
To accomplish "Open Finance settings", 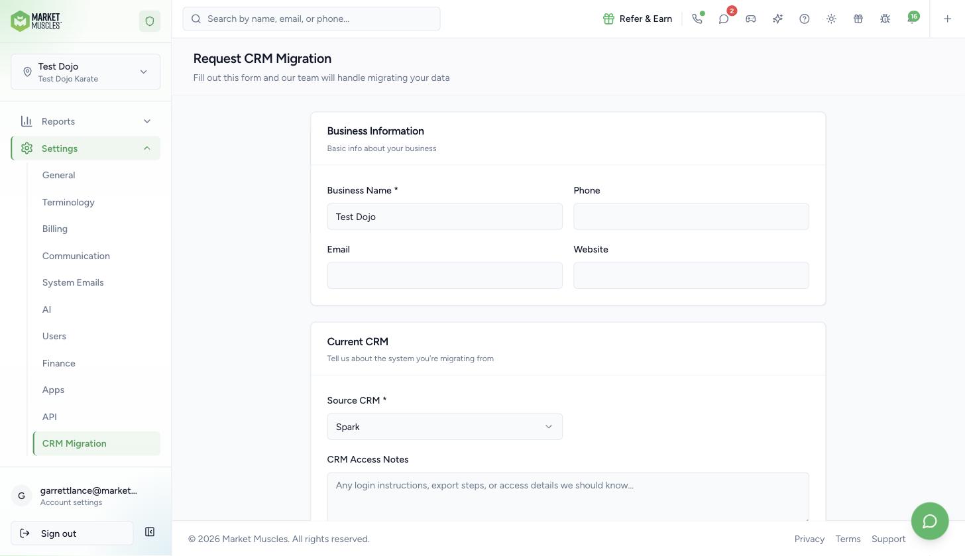I will click(59, 363).
